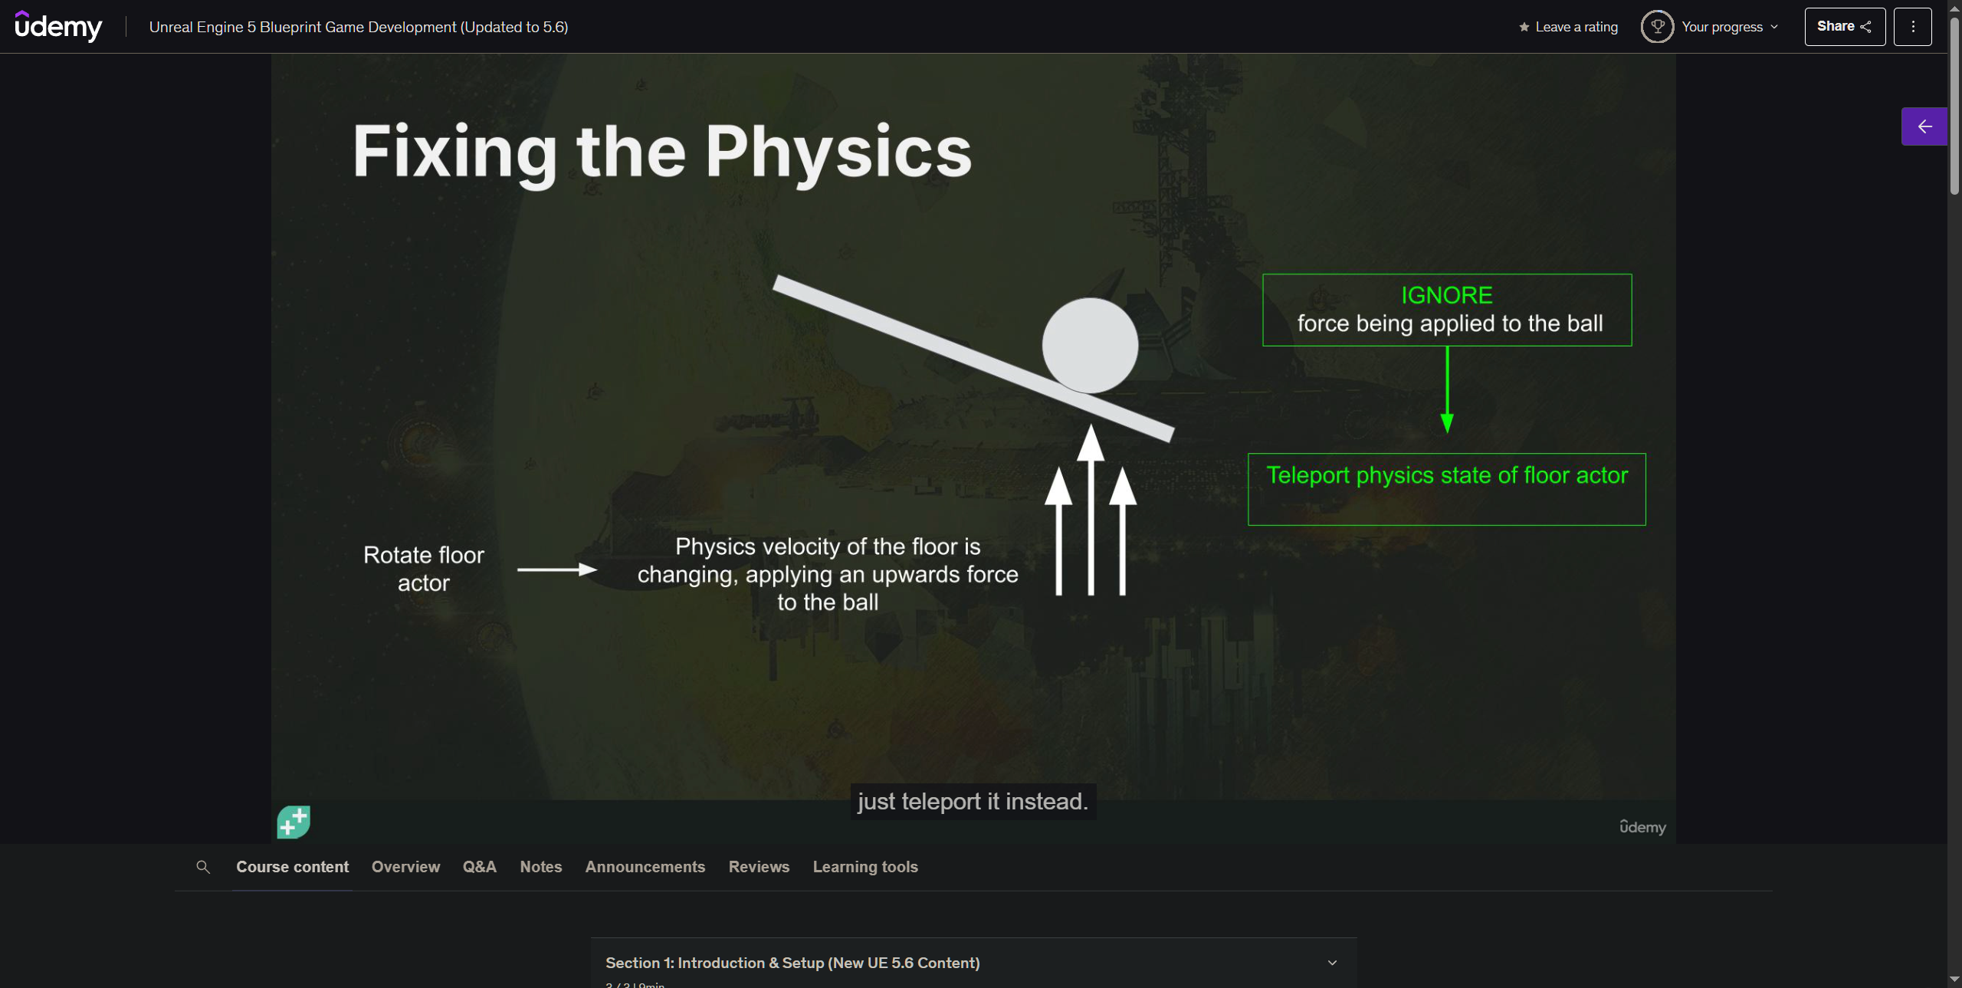The height and width of the screenshot is (988, 1962).
Task: Open the Reviews tab
Action: pos(759,867)
